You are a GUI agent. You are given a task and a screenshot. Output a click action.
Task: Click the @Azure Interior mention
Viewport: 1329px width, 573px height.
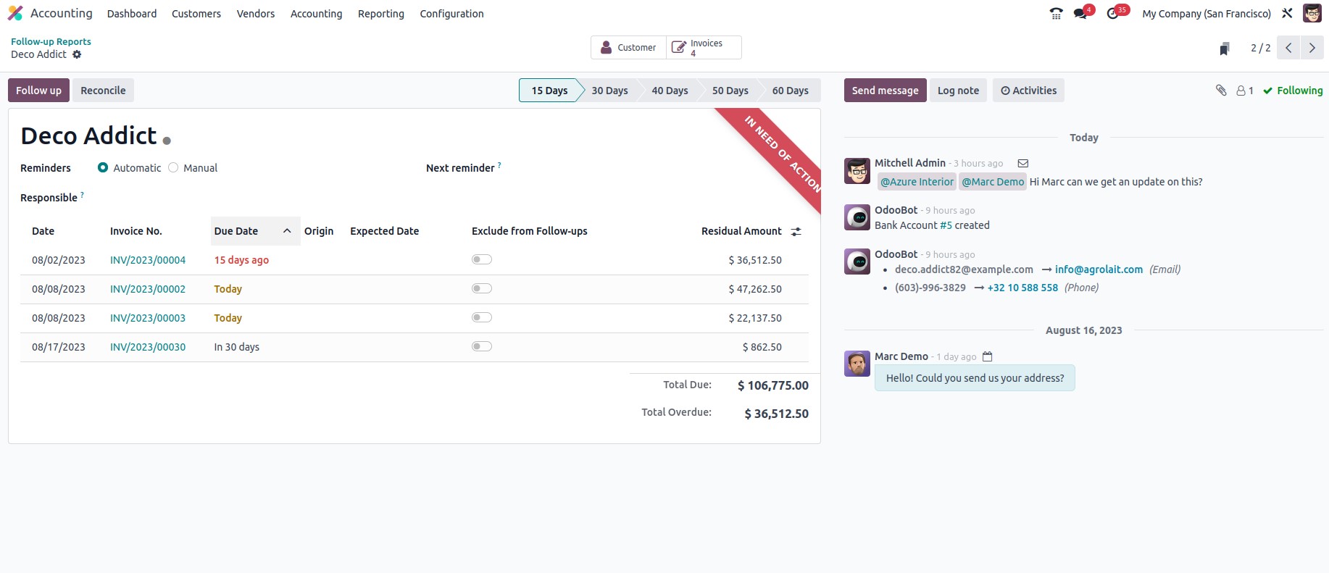coord(917,182)
